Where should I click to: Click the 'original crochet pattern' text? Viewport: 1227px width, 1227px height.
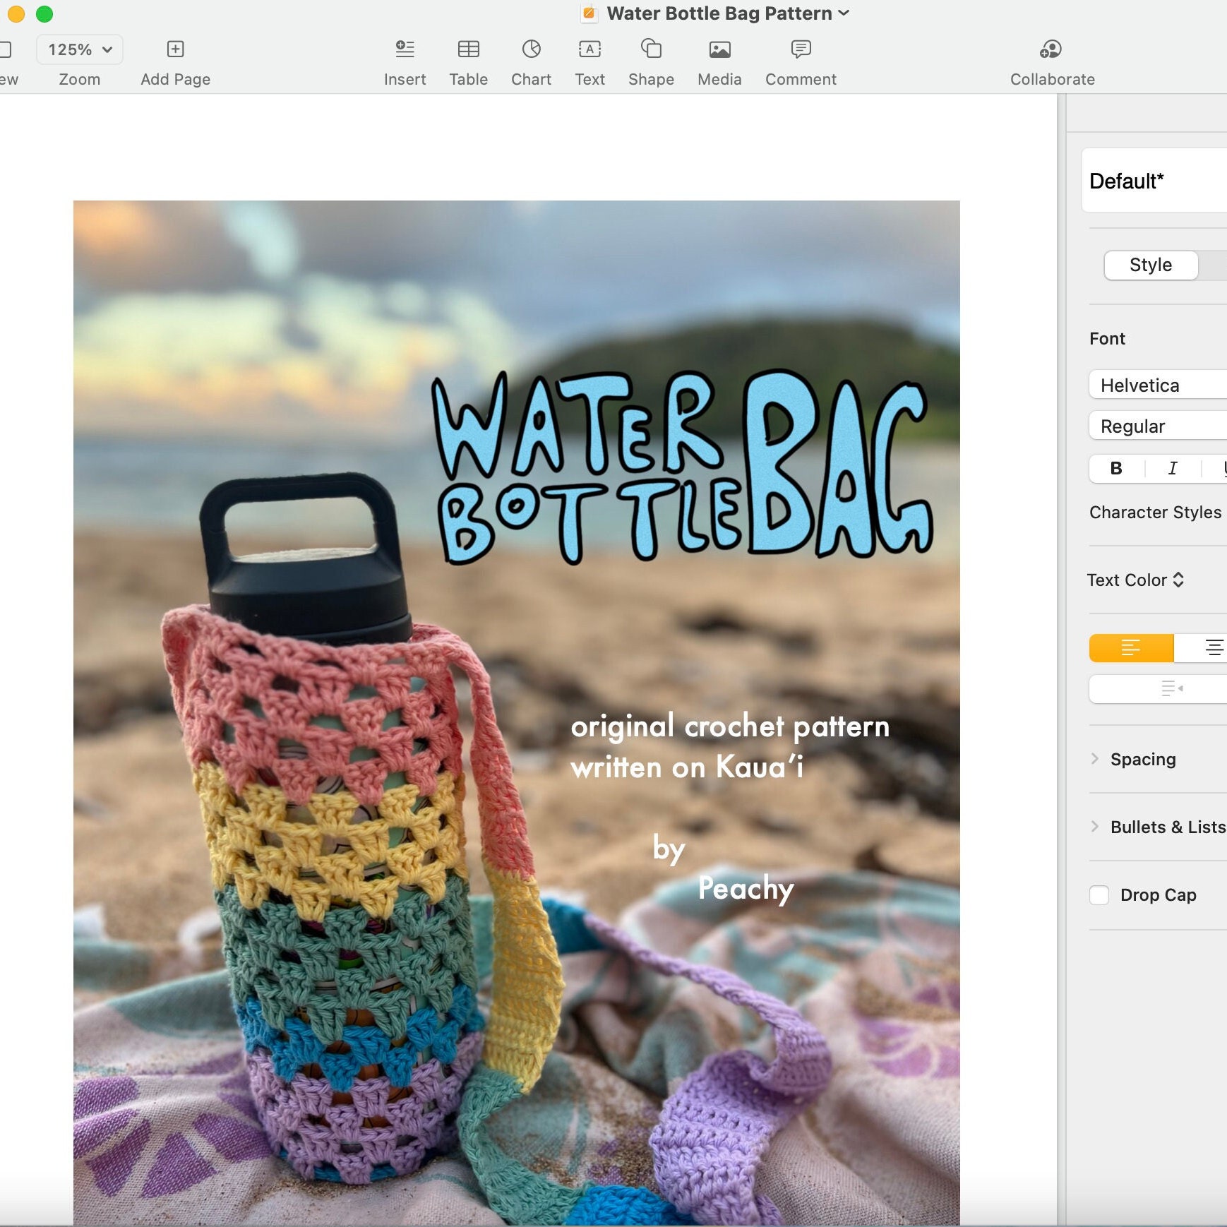tap(730, 726)
